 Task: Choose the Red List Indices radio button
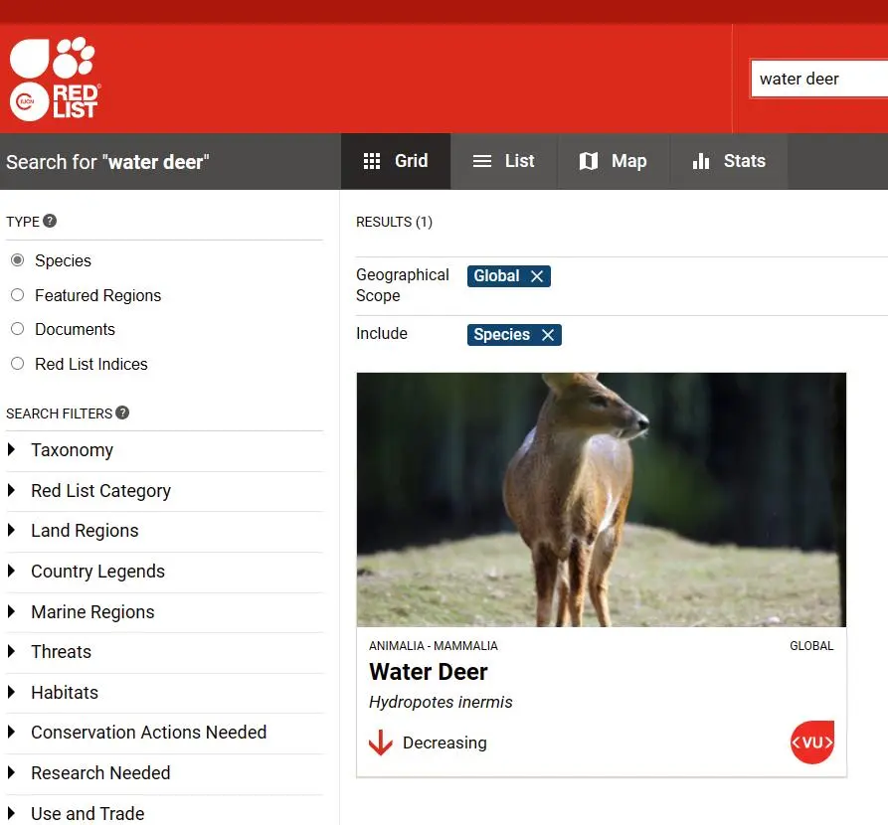click(x=18, y=364)
